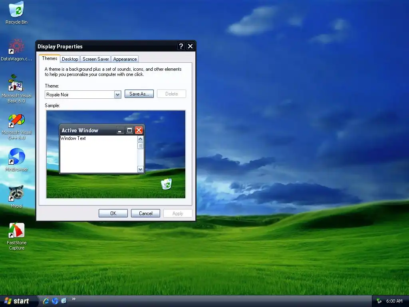Launch Internet Explorer from quick launch
The height and width of the screenshot is (307, 409).
(x=46, y=301)
